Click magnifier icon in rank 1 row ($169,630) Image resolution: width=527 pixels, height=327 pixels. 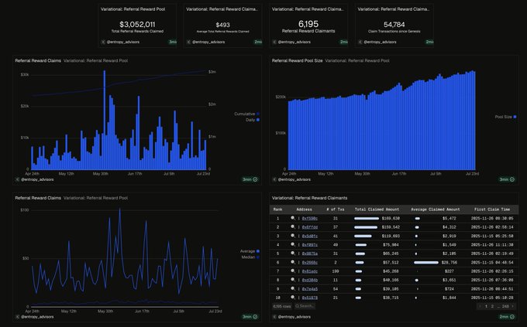[x=293, y=218]
